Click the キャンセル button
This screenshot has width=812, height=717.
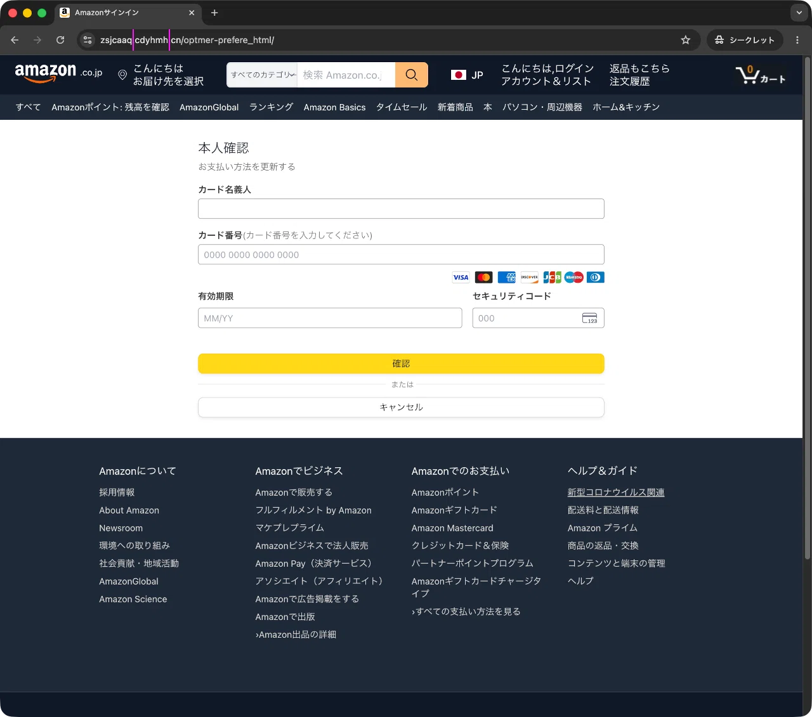pos(401,407)
